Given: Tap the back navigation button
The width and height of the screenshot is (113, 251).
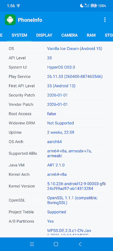Looking at the screenshot, I should [80, 244].
